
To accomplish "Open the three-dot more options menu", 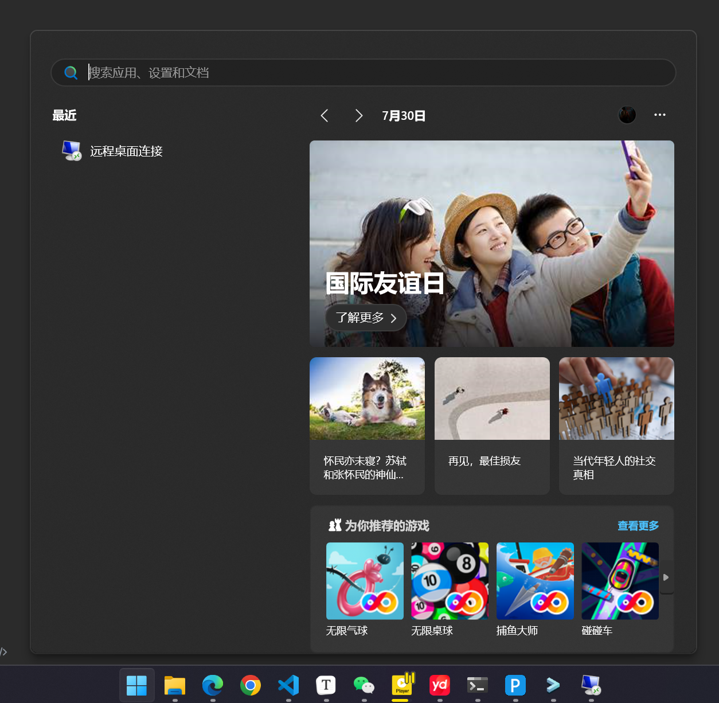I will click(x=660, y=115).
